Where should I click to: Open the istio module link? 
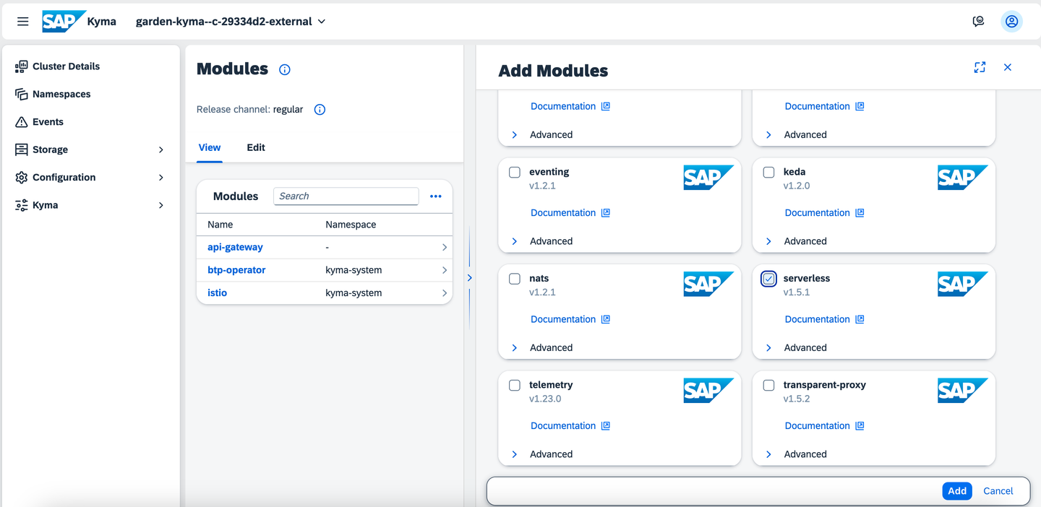(217, 293)
